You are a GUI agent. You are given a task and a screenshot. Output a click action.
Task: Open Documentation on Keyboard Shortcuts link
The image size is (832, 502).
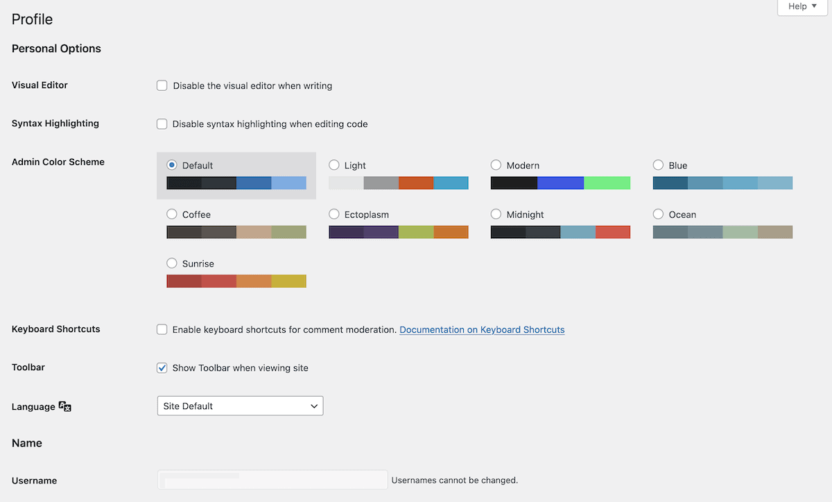tap(482, 329)
